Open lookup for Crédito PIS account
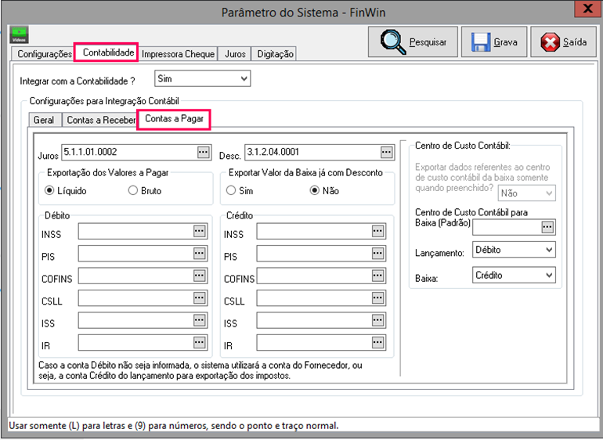603x440 pixels. [378, 254]
